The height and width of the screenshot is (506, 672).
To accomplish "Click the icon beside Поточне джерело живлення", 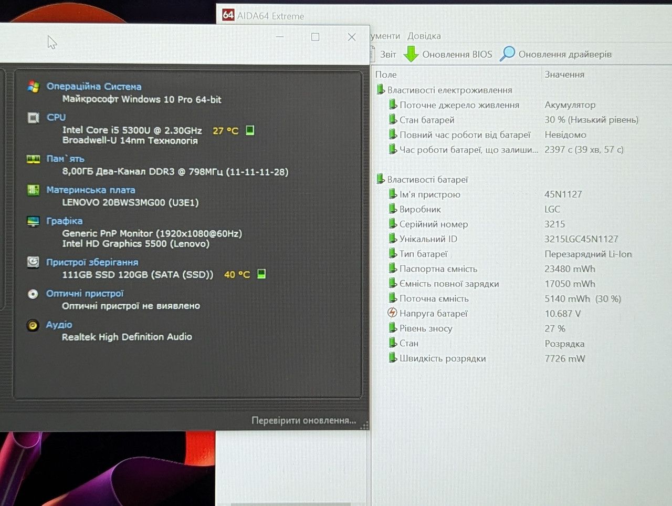I will (392, 105).
